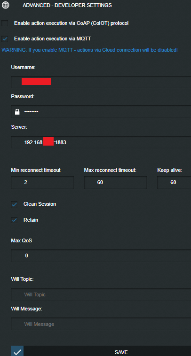The image size is (191, 356).
Task: Focus the Username input field
Action: [101, 82]
